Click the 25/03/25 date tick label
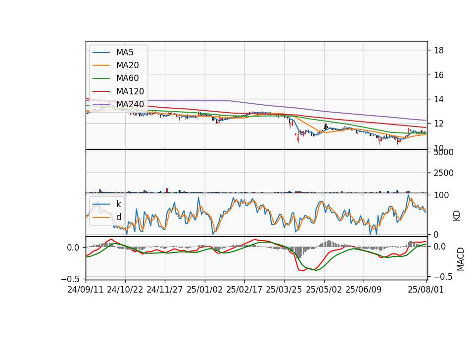 click(x=284, y=290)
